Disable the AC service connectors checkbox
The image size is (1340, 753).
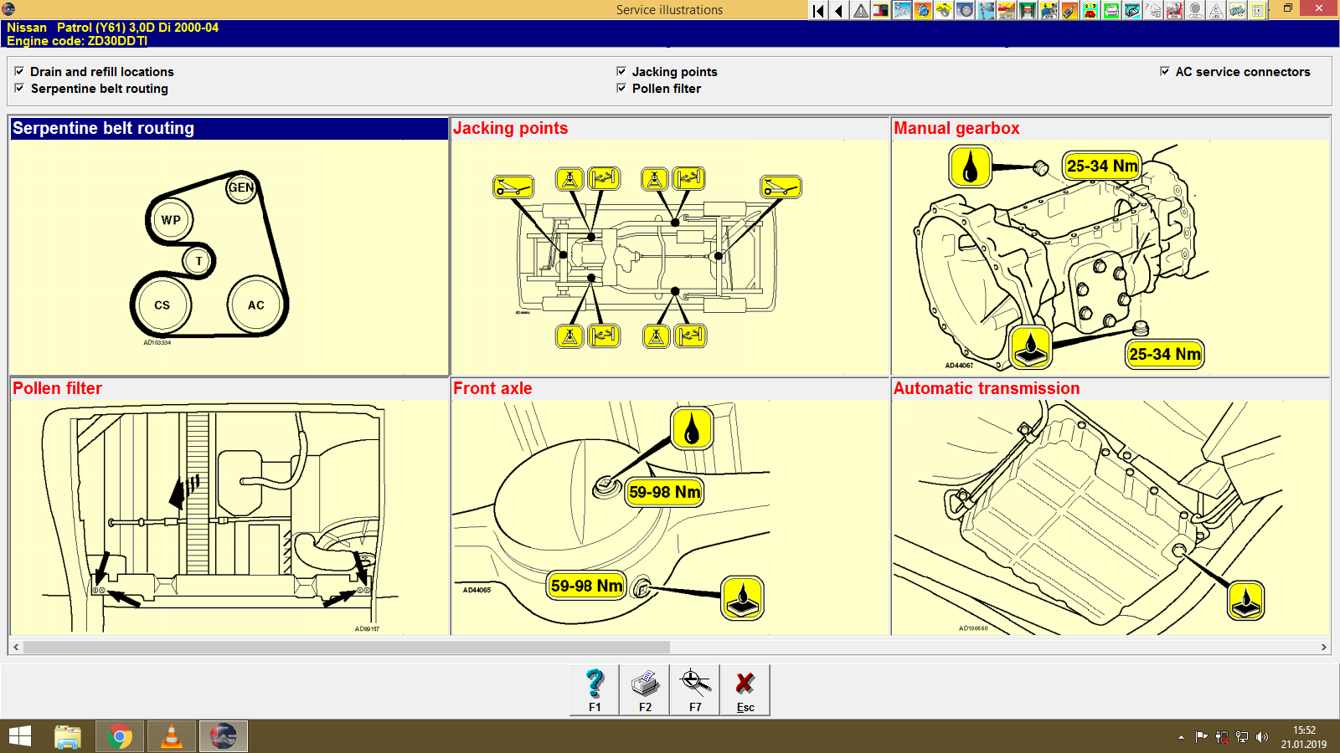pos(1164,71)
